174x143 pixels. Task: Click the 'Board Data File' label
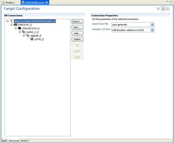(100, 24)
